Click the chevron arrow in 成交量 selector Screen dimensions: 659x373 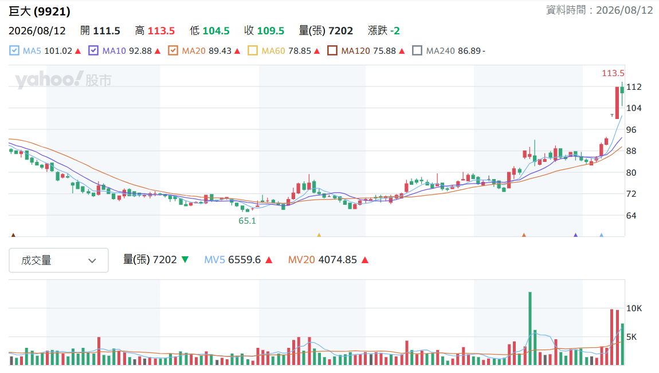(92, 261)
